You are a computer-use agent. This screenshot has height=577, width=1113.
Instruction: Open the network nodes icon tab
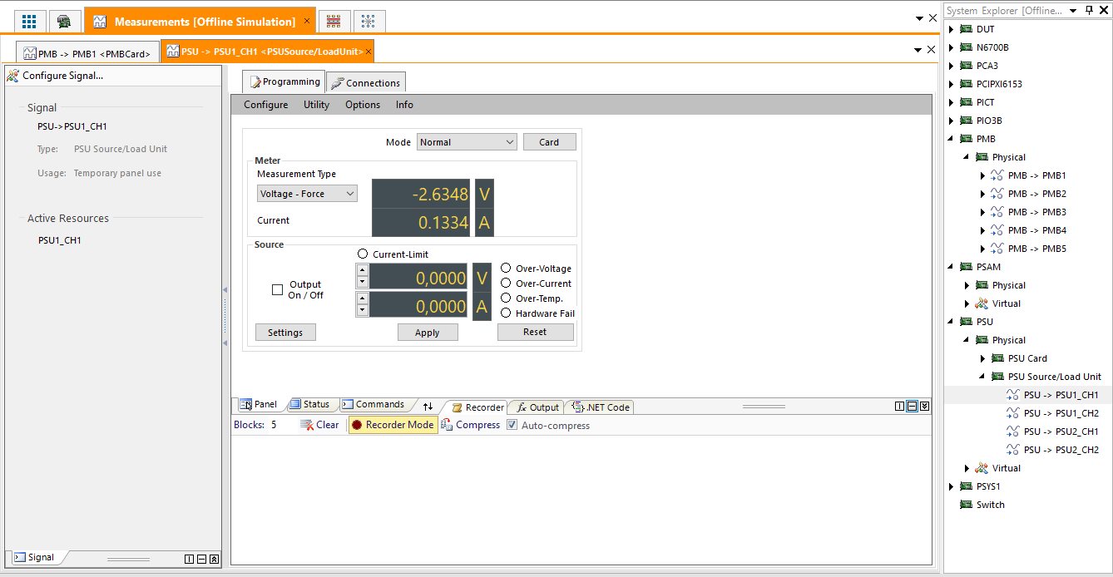point(369,22)
